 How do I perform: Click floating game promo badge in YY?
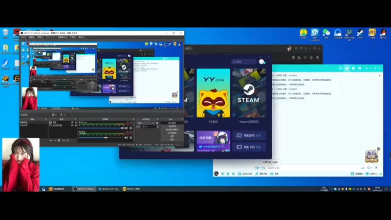[372, 156]
